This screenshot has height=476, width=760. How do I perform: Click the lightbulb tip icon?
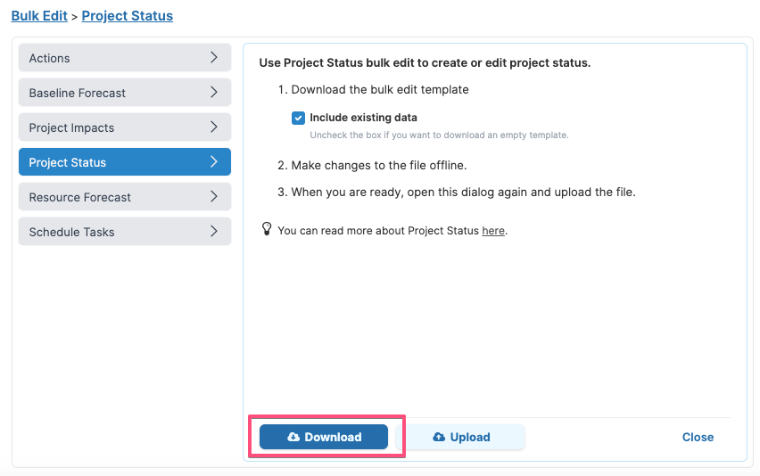(x=267, y=229)
